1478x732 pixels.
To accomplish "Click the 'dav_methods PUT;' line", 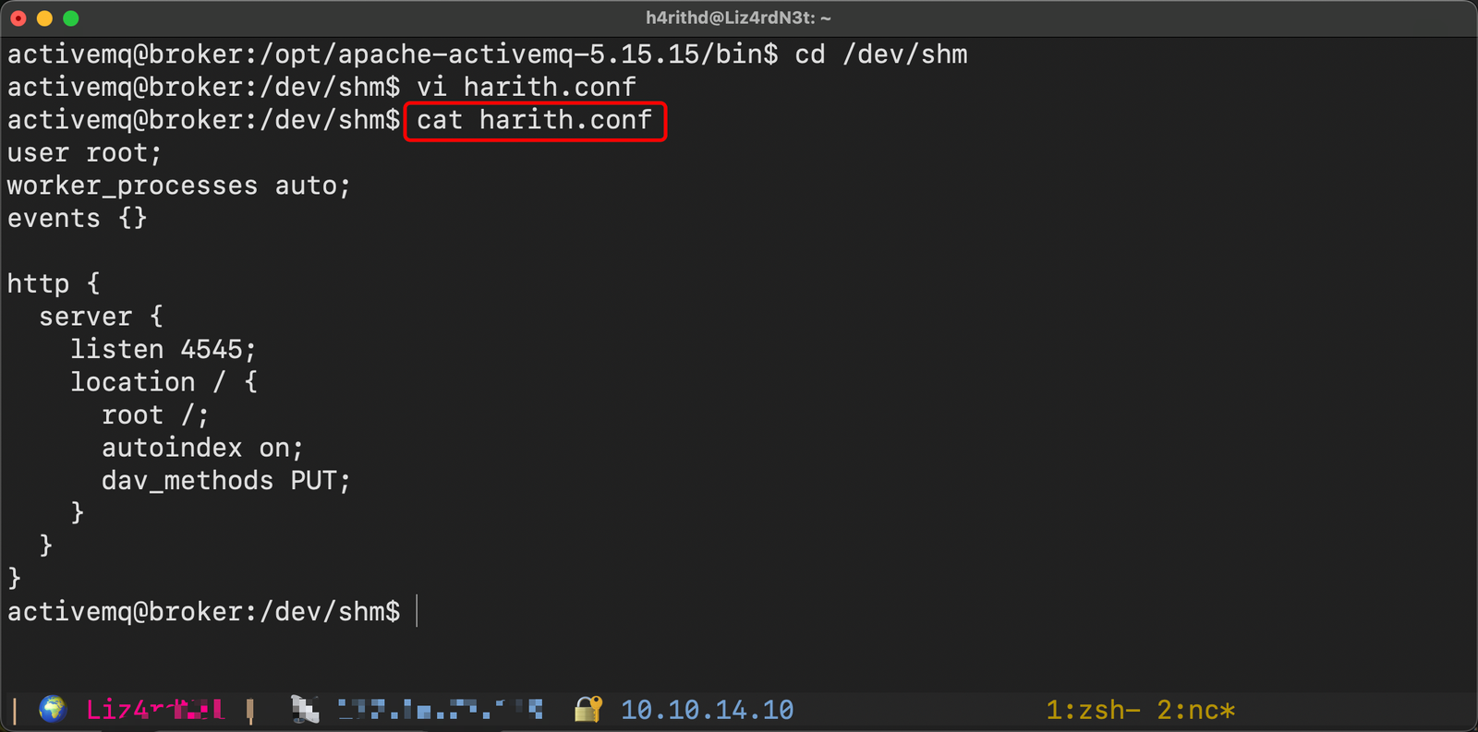I will [x=225, y=480].
